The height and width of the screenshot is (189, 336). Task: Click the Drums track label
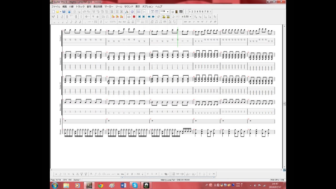[x=60, y=132]
